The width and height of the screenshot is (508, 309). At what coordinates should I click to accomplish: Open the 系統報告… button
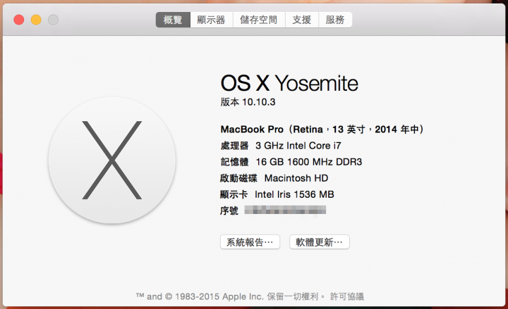(x=250, y=242)
